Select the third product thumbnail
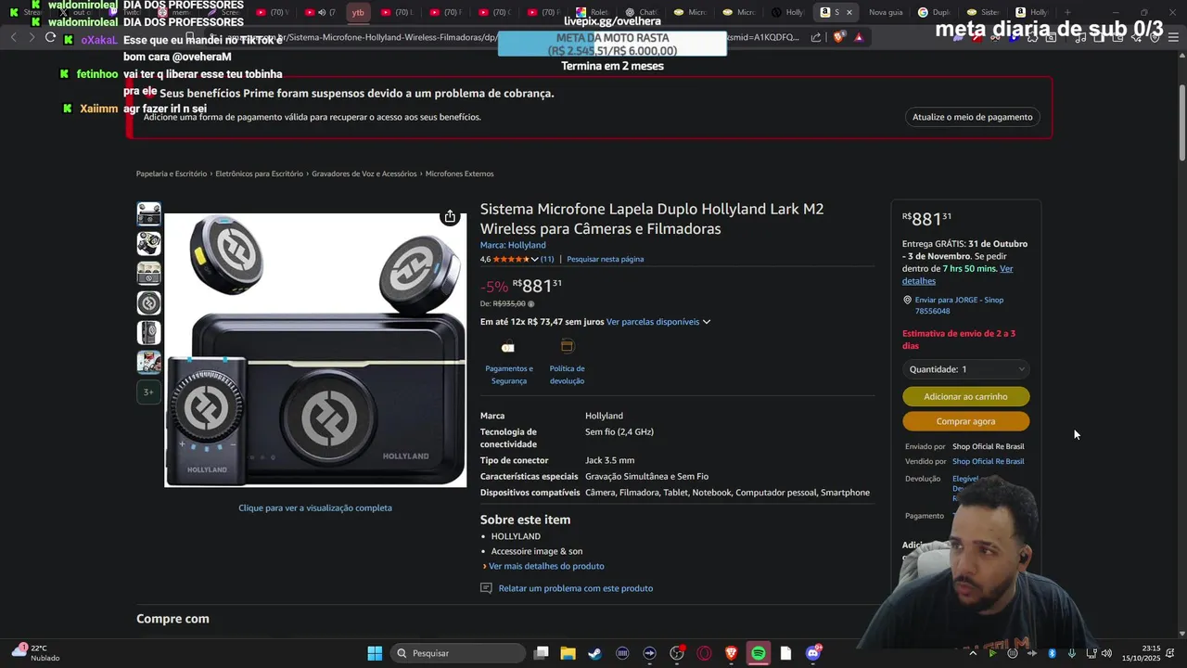The height and width of the screenshot is (668, 1187). (148, 274)
